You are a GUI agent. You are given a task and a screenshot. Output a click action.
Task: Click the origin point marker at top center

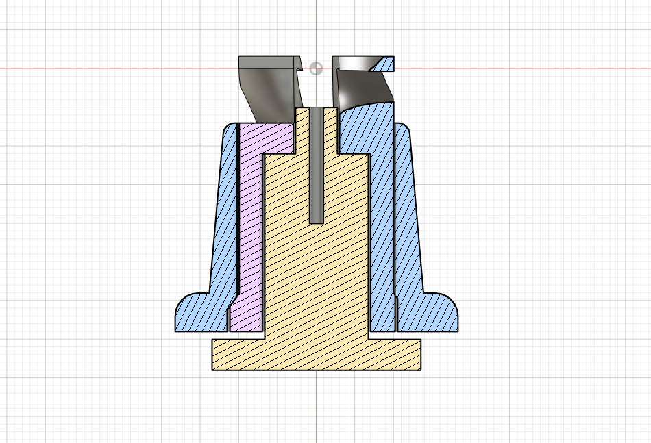[x=315, y=68]
